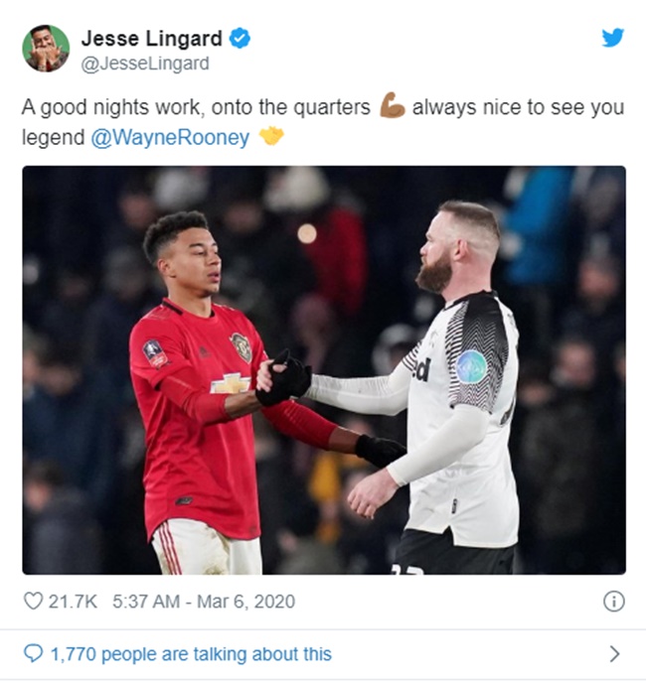Click the reply speech bubble icon

click(x=33, y=653)
